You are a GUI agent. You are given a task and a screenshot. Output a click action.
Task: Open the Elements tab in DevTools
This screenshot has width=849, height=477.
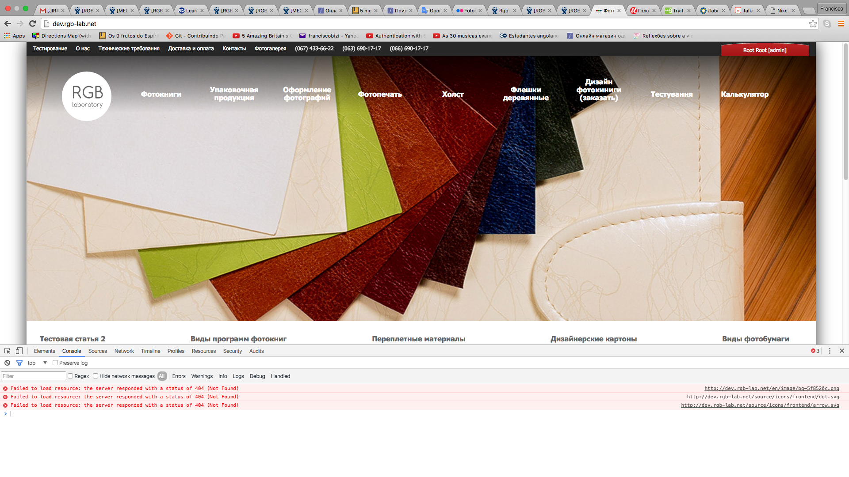tap(44, 351)
